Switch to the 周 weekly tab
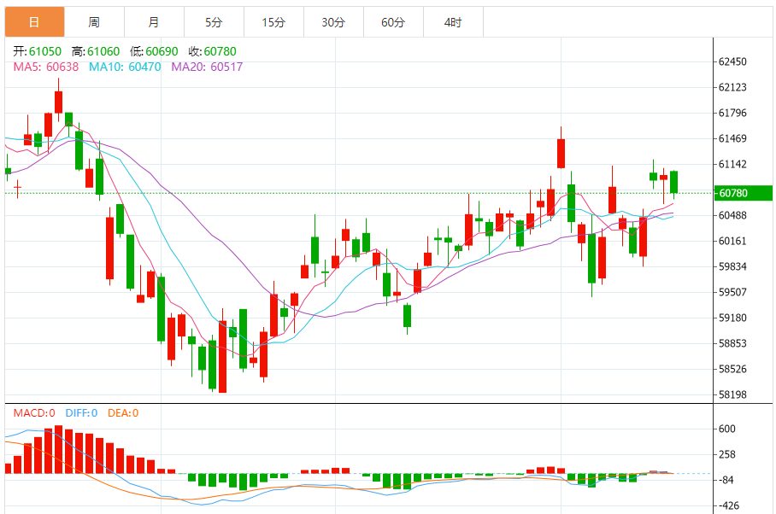Viewport: 776px width, 514px height. click(x=94, y=21)
